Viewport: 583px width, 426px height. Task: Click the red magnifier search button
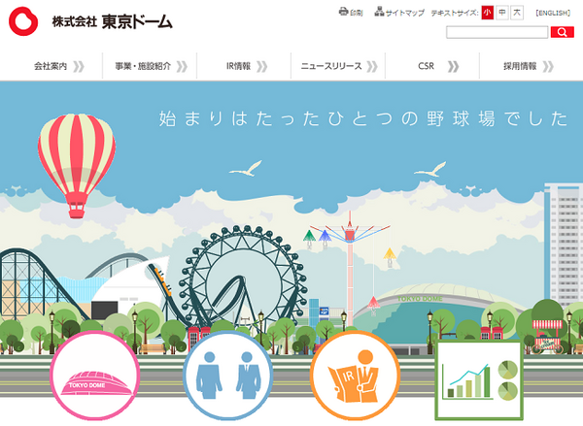coord(563,32)
